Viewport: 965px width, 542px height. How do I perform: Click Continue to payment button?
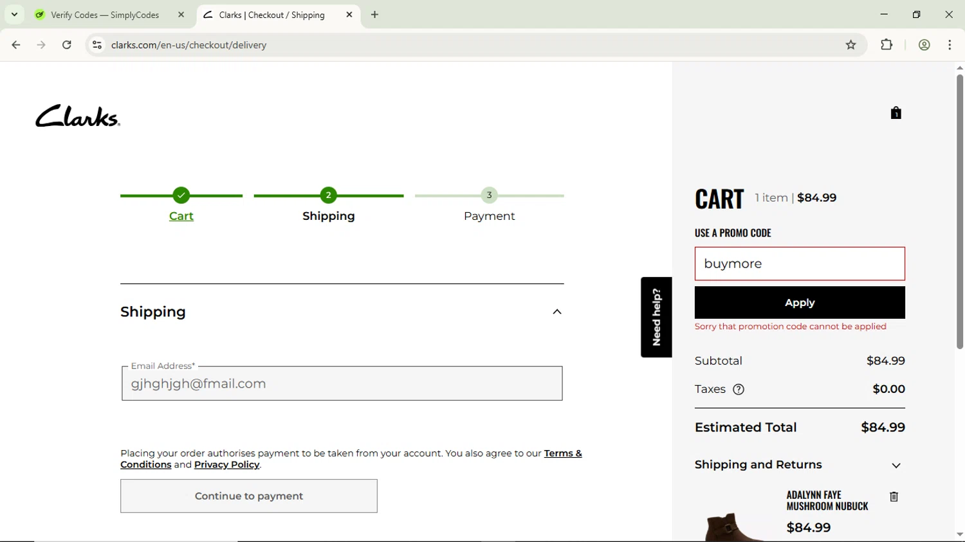pyautogui.click(x=249, y=496)
